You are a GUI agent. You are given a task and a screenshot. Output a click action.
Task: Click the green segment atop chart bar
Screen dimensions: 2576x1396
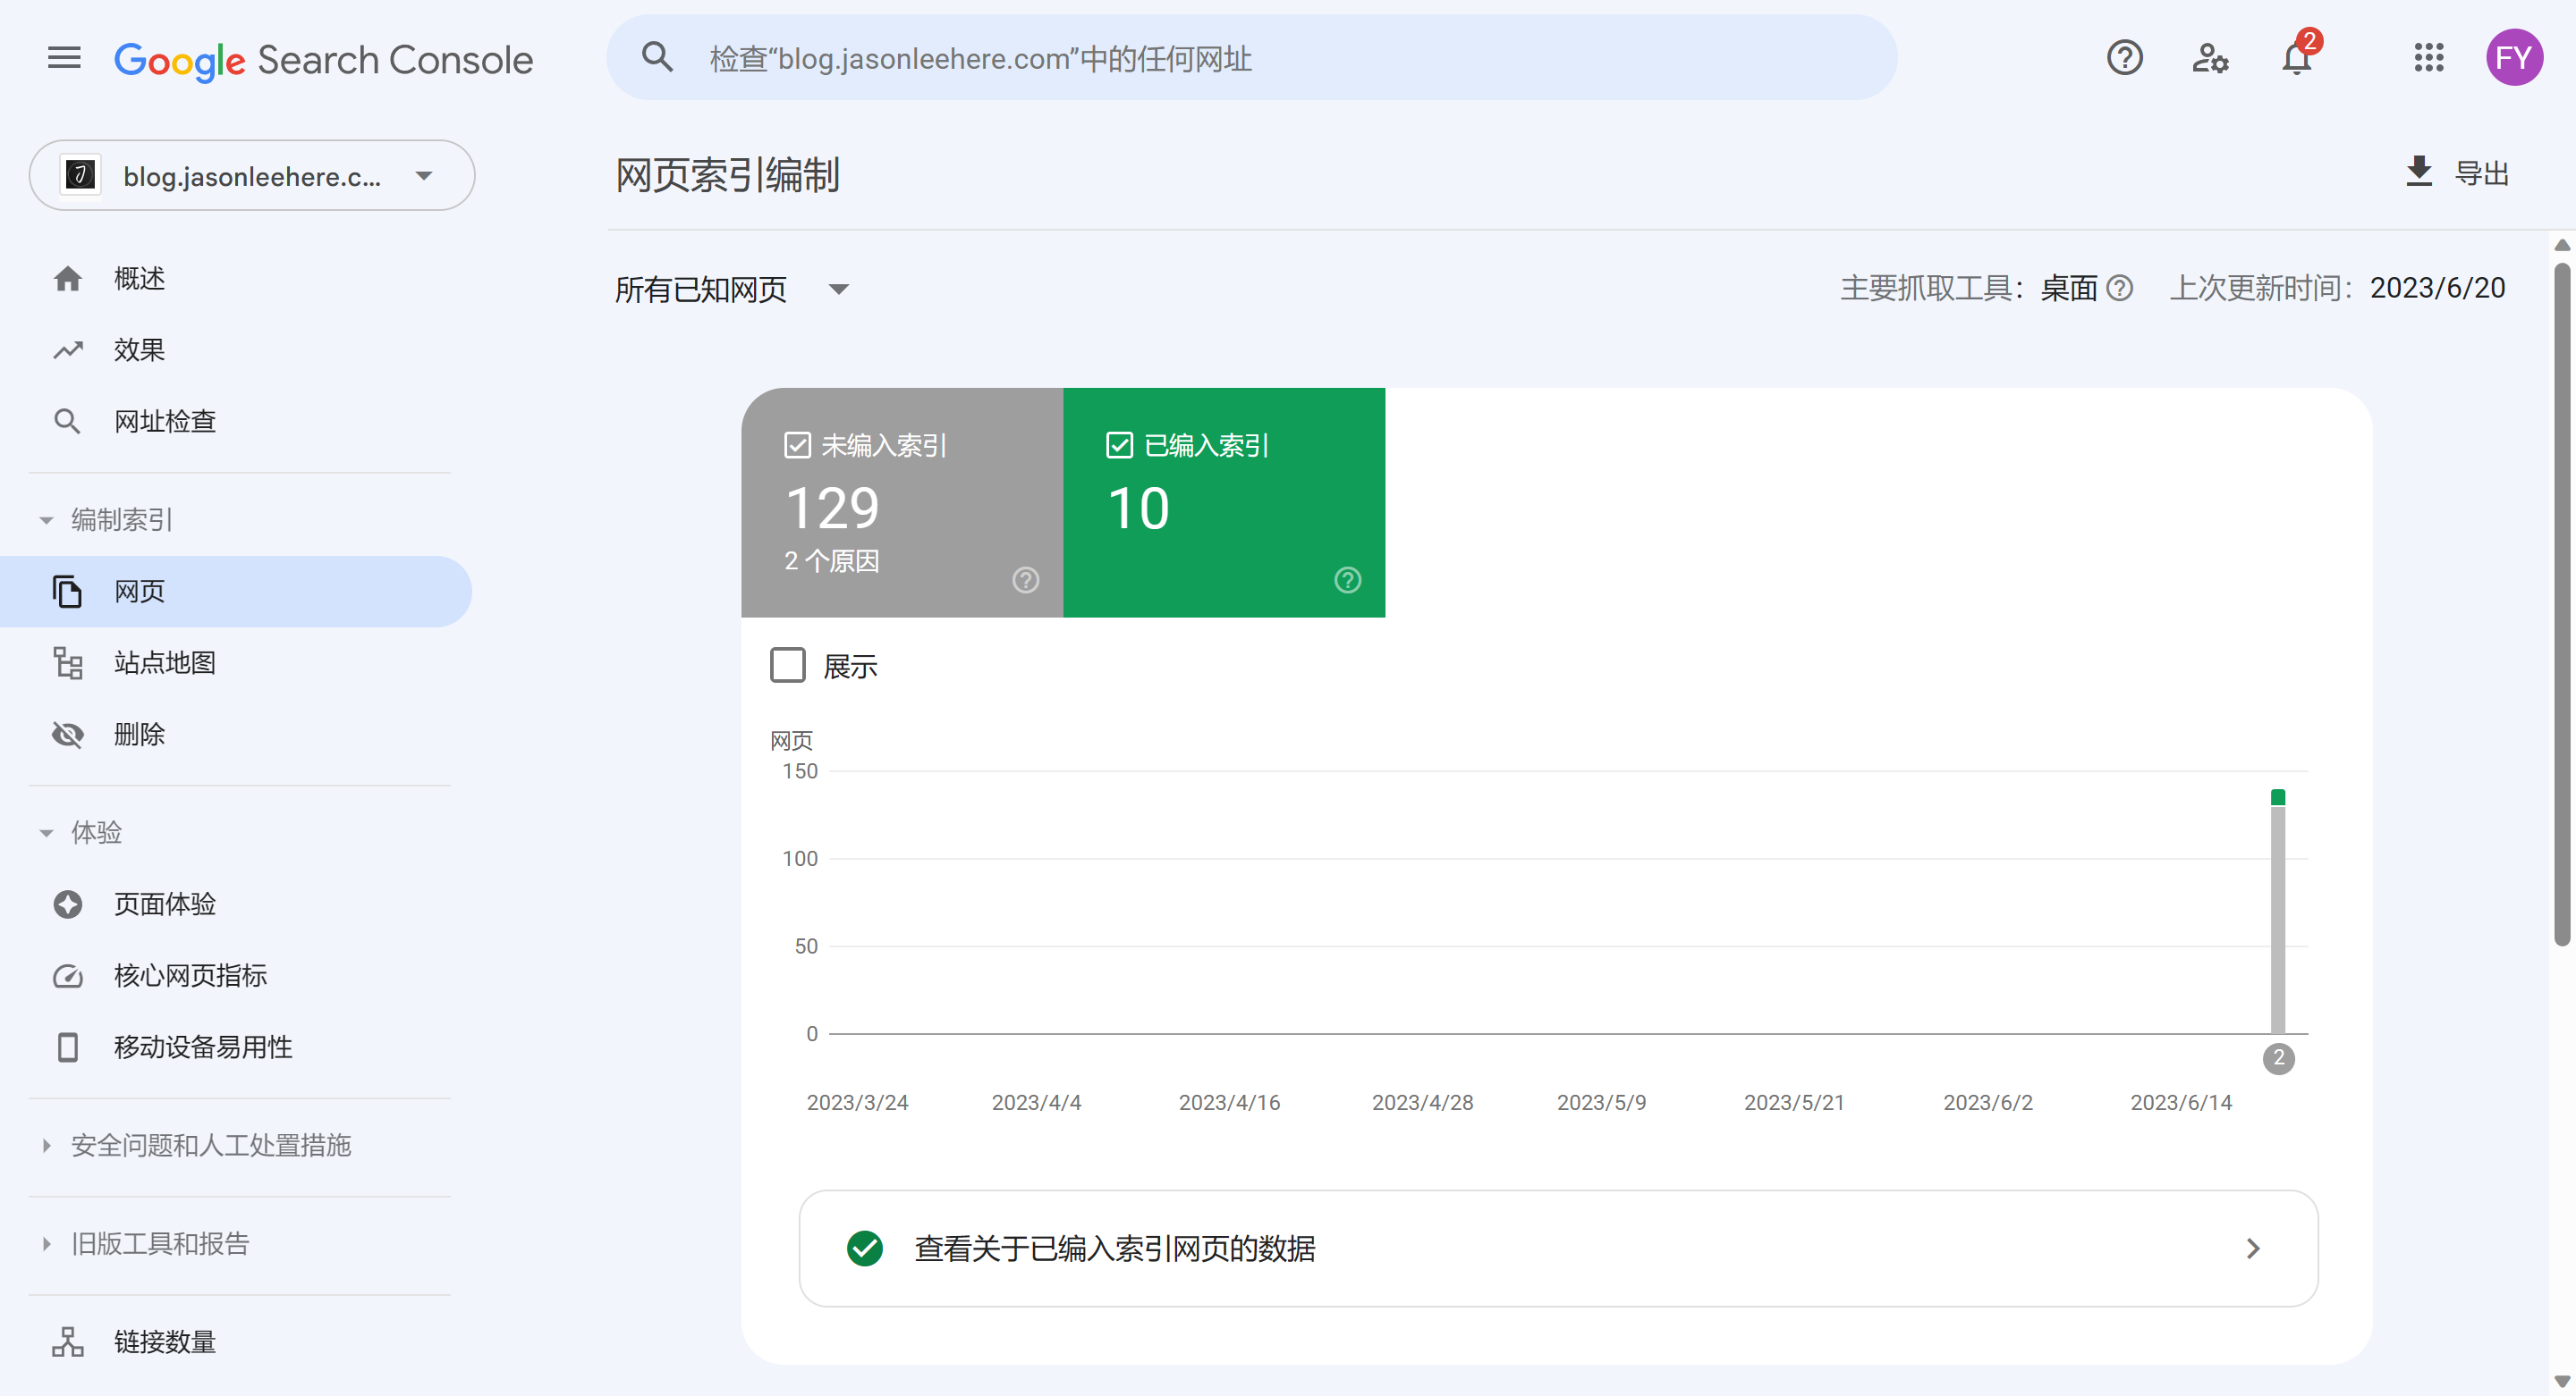(x=2278, y=797)
